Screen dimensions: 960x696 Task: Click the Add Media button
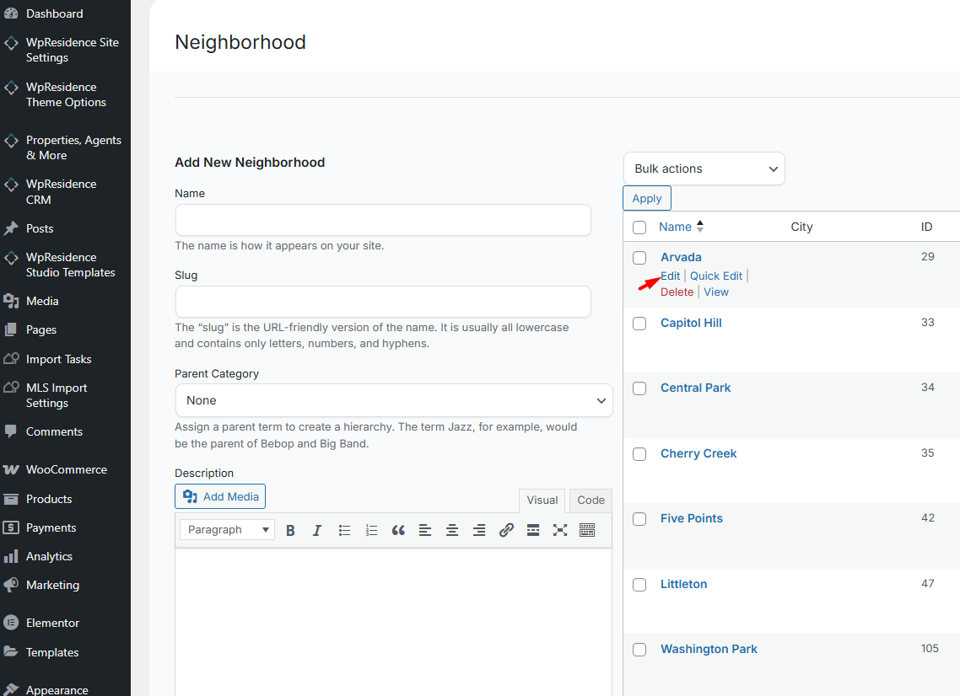click(x=220, y=496)
